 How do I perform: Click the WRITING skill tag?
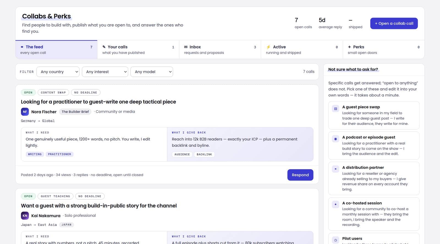pyautogui.click(x=35, y=154)
